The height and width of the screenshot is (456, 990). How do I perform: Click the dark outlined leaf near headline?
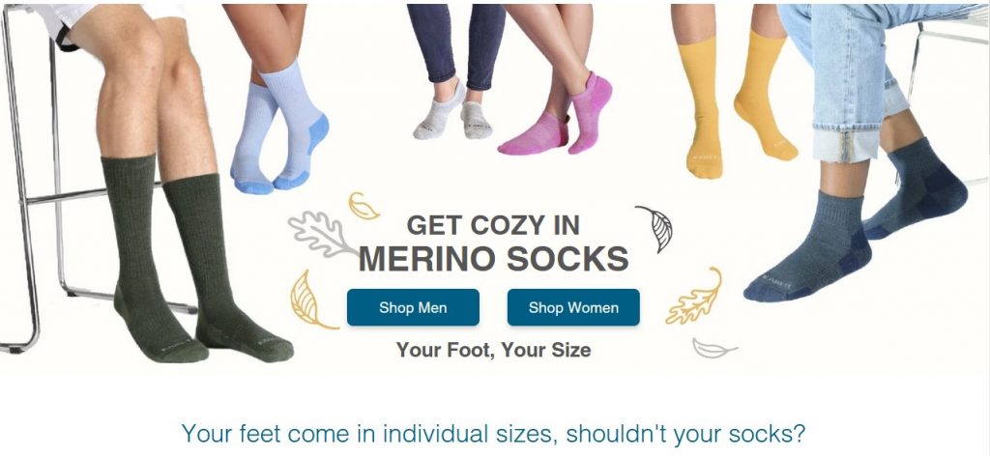click(656, 228)
